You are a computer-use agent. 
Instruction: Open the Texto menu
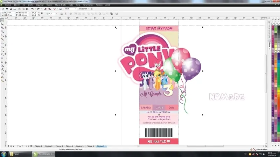click(x=71, y=5)
